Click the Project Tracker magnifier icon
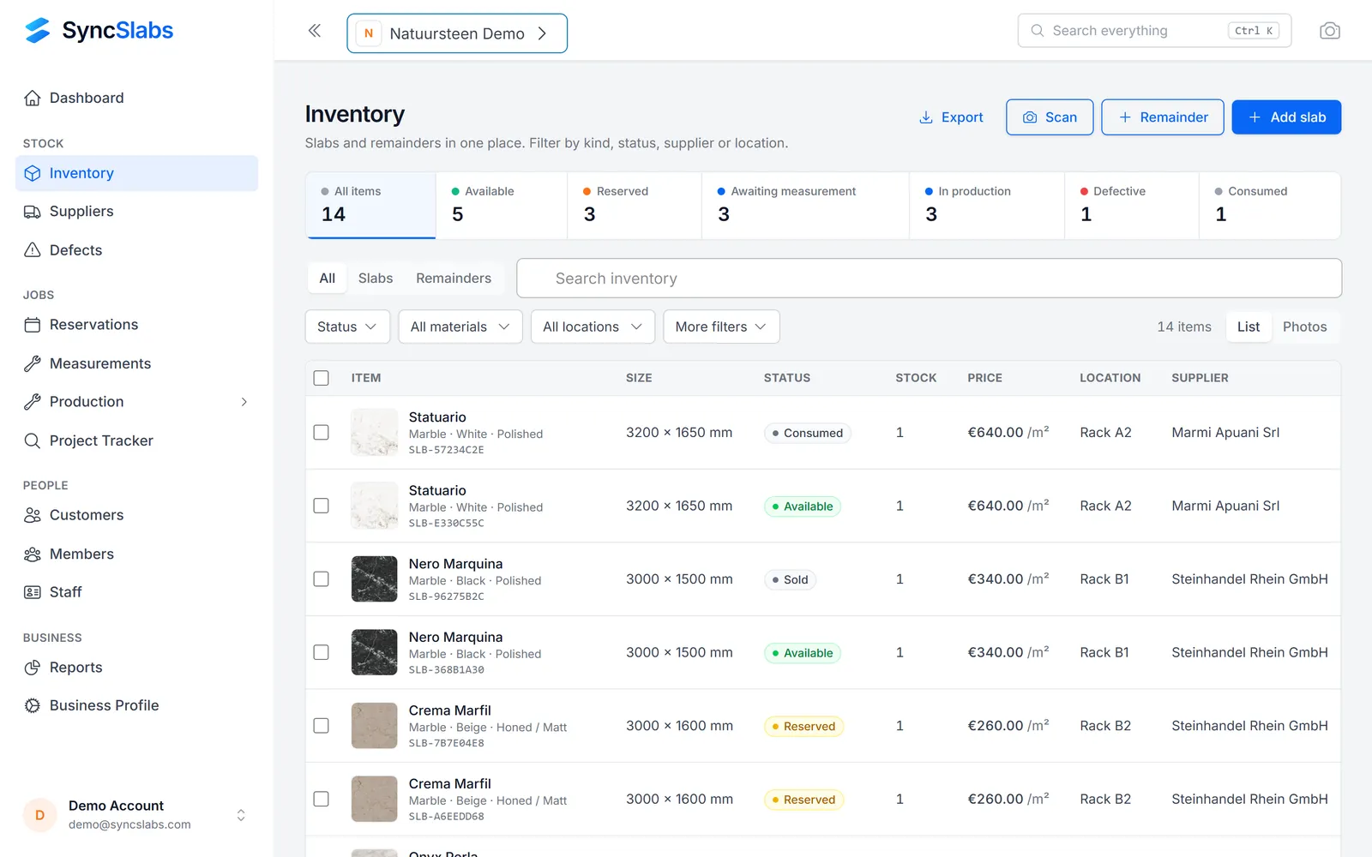Image resolution: width=1372 pixels, height=857 pixels. click(x=33, y=440)
